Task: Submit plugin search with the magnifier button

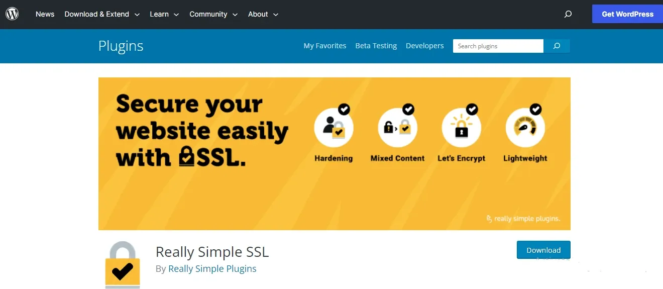Action: click(557, 46)
